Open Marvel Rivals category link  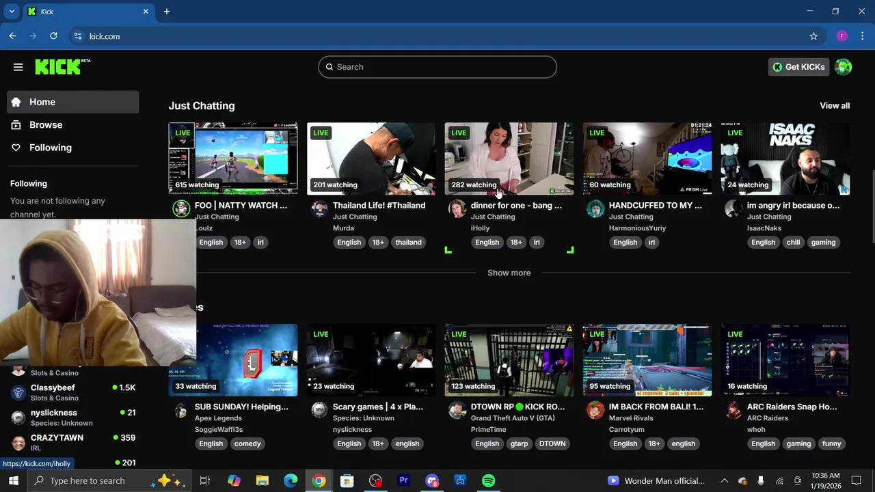[631, 418]
